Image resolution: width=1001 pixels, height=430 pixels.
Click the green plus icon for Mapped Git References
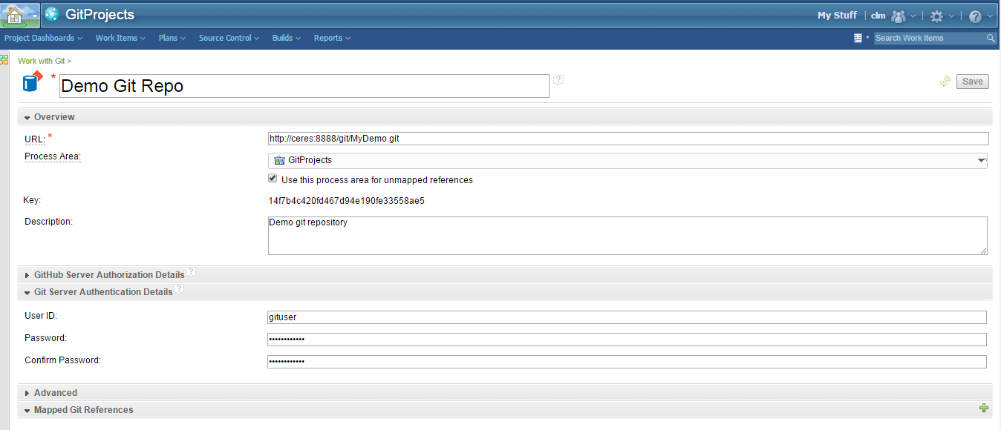[x=984, y=408]
